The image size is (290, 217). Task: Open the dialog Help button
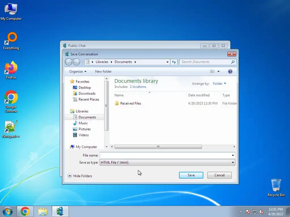pos(230,71)
